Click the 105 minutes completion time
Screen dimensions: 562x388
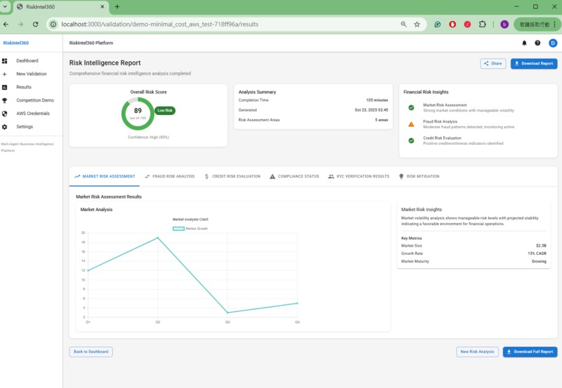tap(377, 100)
